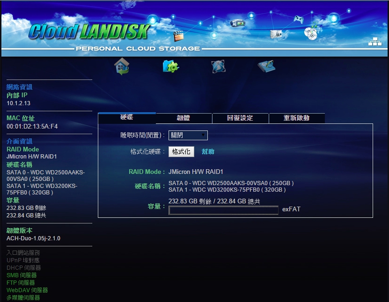Click the main panel '232.83 GB 剩餘 / 232.84 GB 總共' text

coord(214,201)
